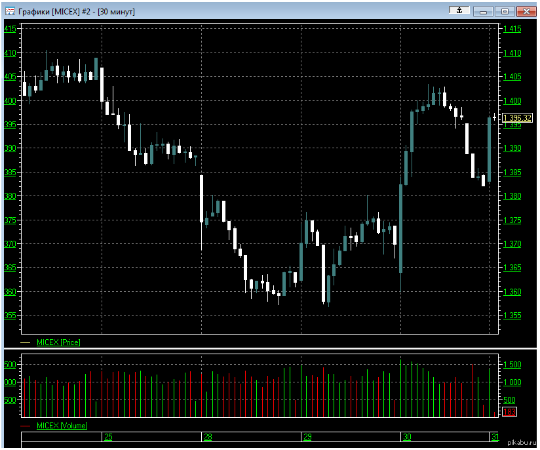Click right price axis label 1 390
540x450 pixels.
point(512,148)
